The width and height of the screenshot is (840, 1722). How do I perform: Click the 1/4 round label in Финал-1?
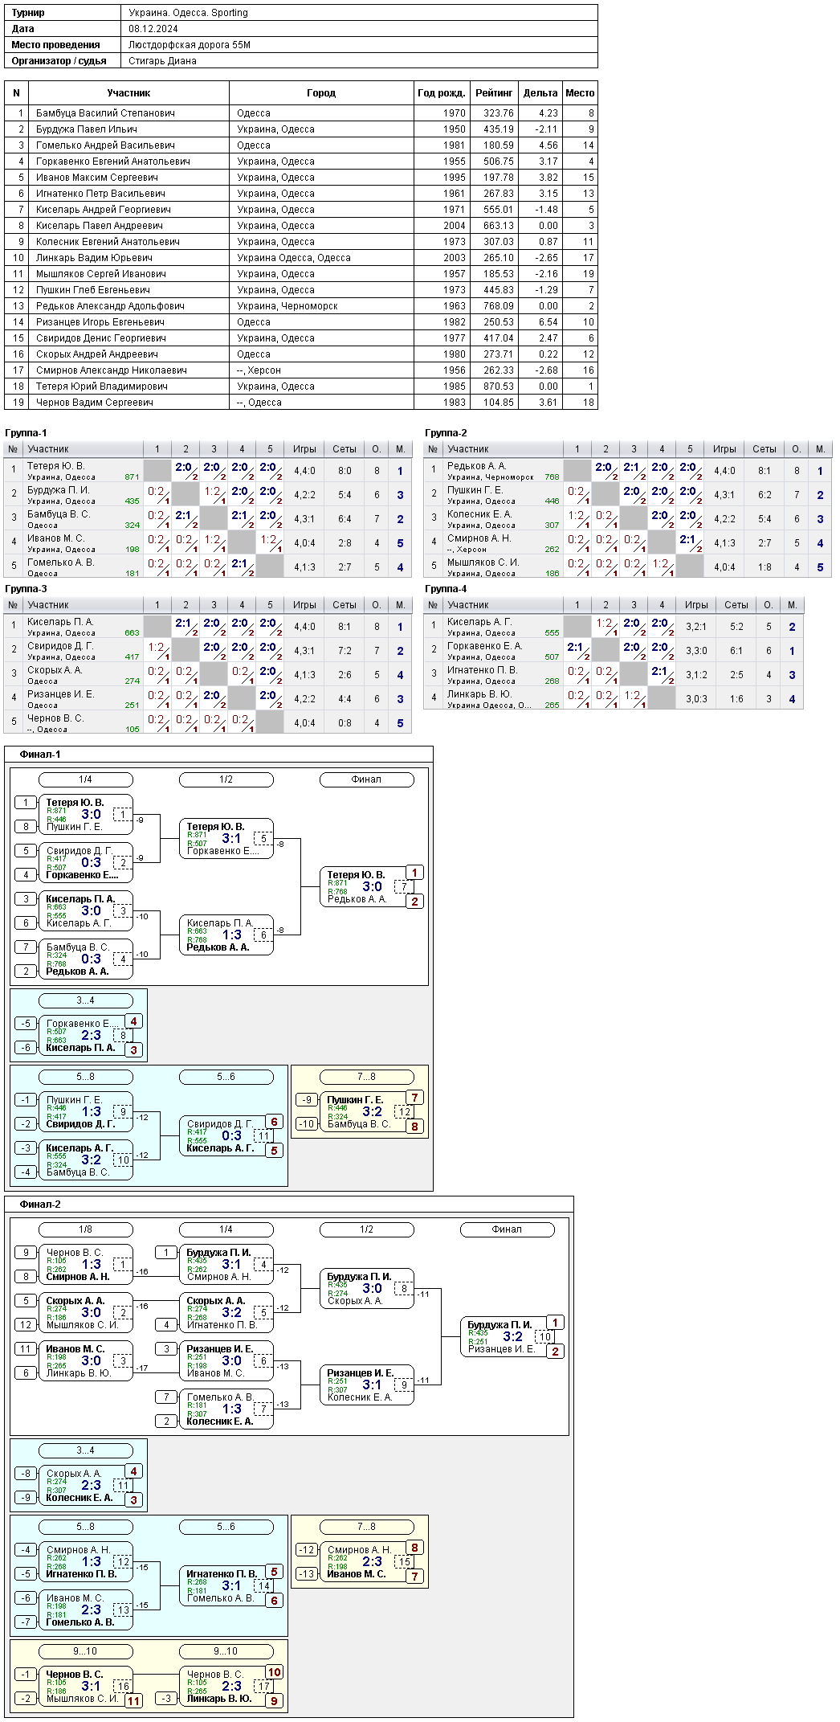click(x=85, y=779)
